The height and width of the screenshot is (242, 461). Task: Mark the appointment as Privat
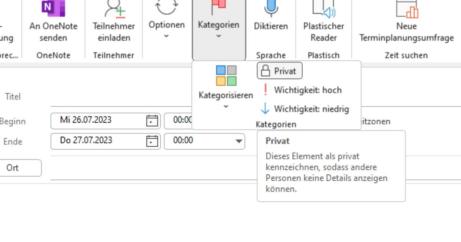279,71
